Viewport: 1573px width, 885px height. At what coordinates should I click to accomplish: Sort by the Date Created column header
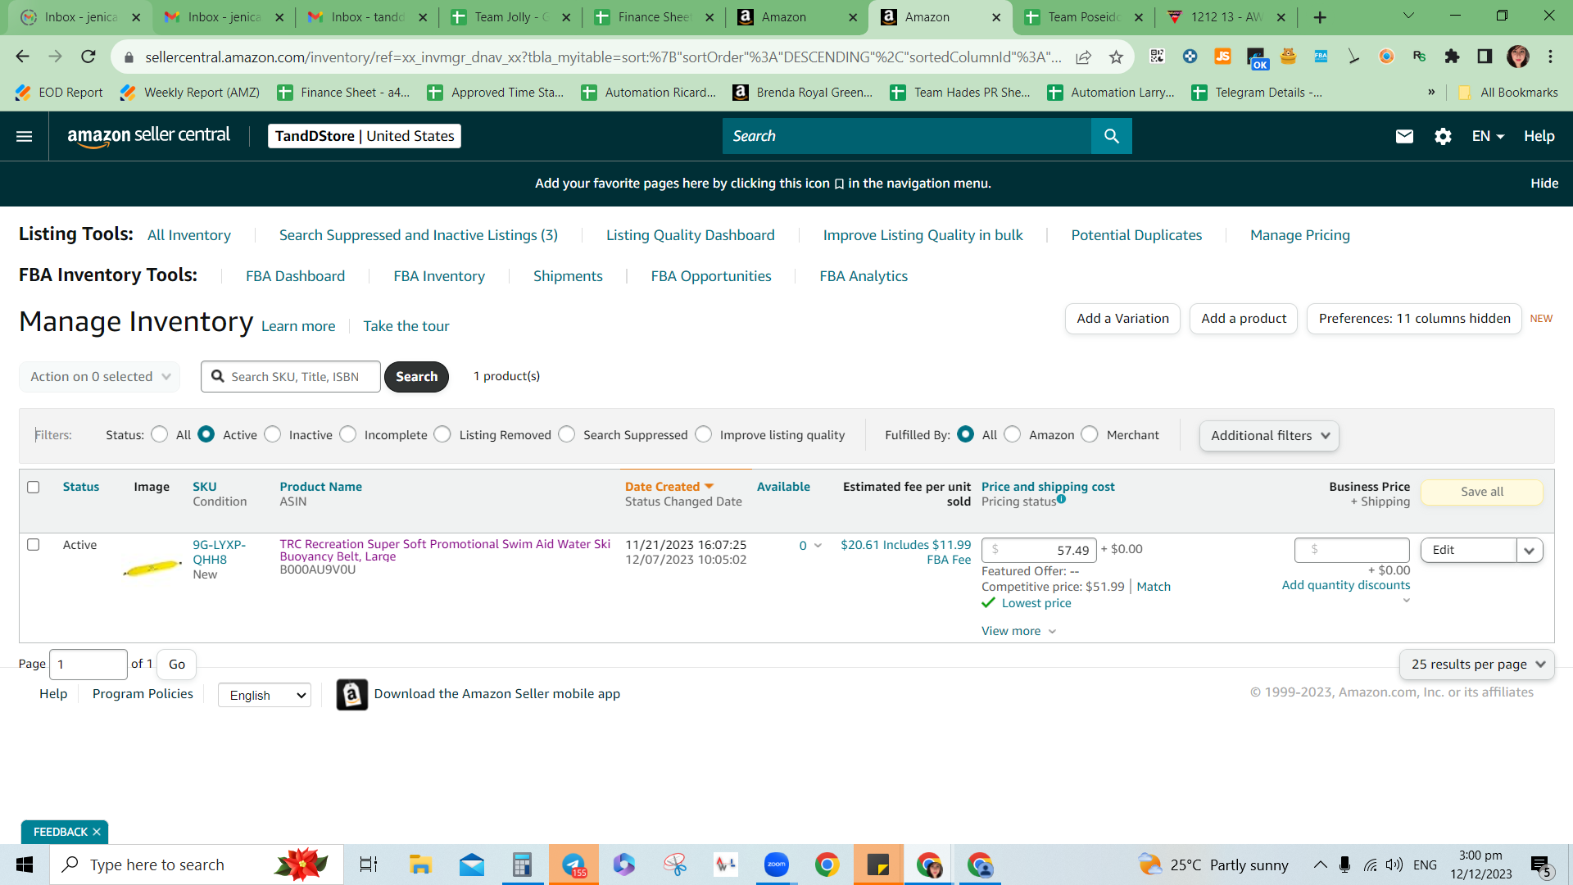[669, 487]
